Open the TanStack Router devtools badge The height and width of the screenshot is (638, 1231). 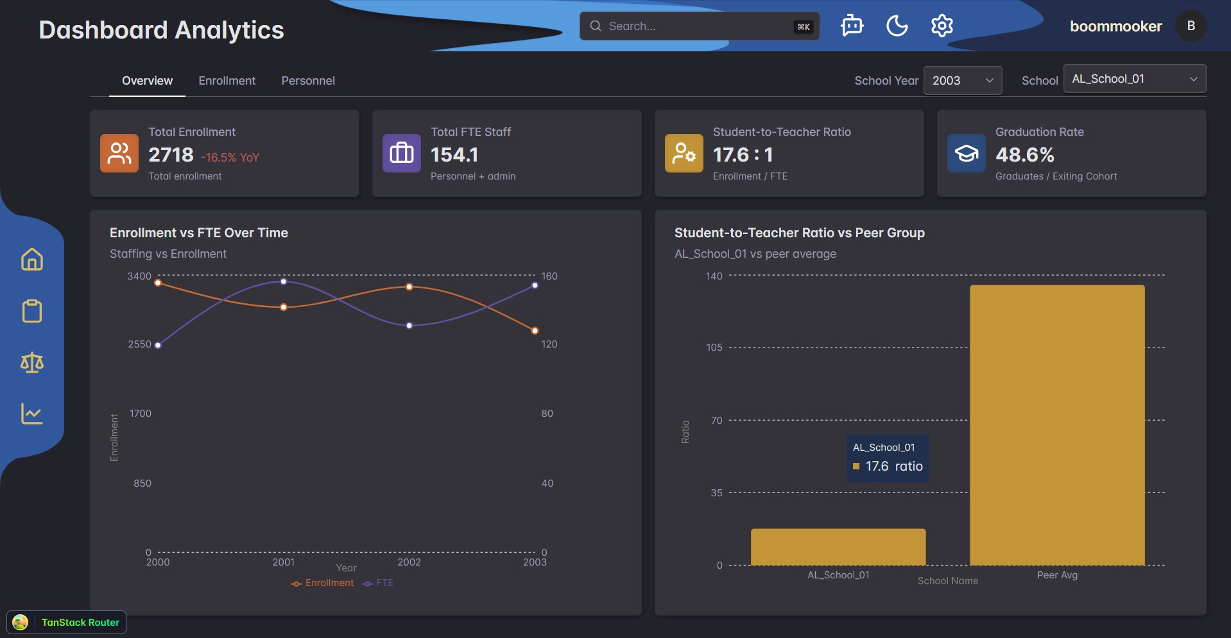point(67,622)
